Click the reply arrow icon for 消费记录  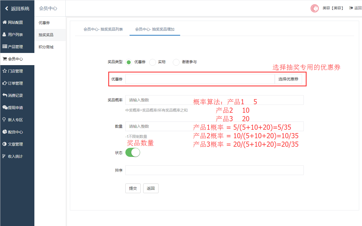5,95
